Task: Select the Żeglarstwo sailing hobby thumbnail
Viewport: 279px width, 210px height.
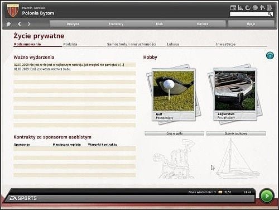Action: pos(235,94)
